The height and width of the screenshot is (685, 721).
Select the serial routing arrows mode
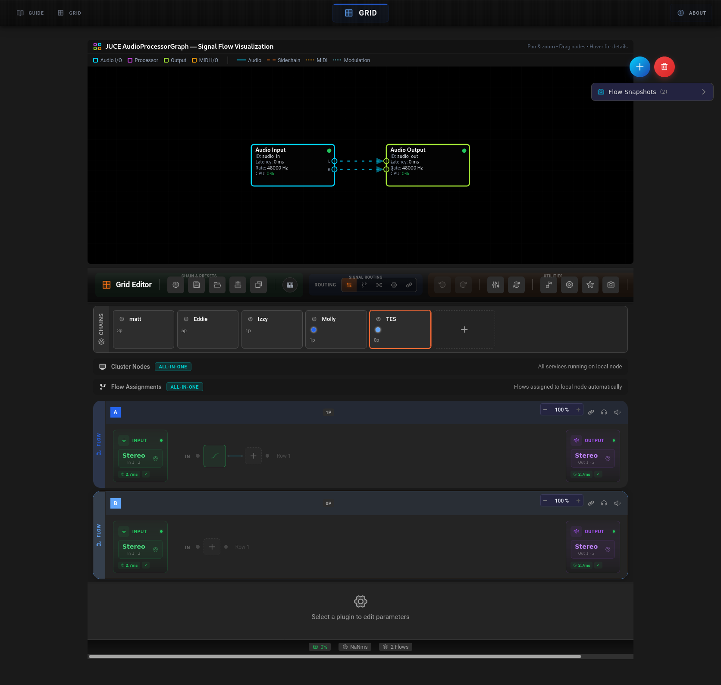[349, 285]
